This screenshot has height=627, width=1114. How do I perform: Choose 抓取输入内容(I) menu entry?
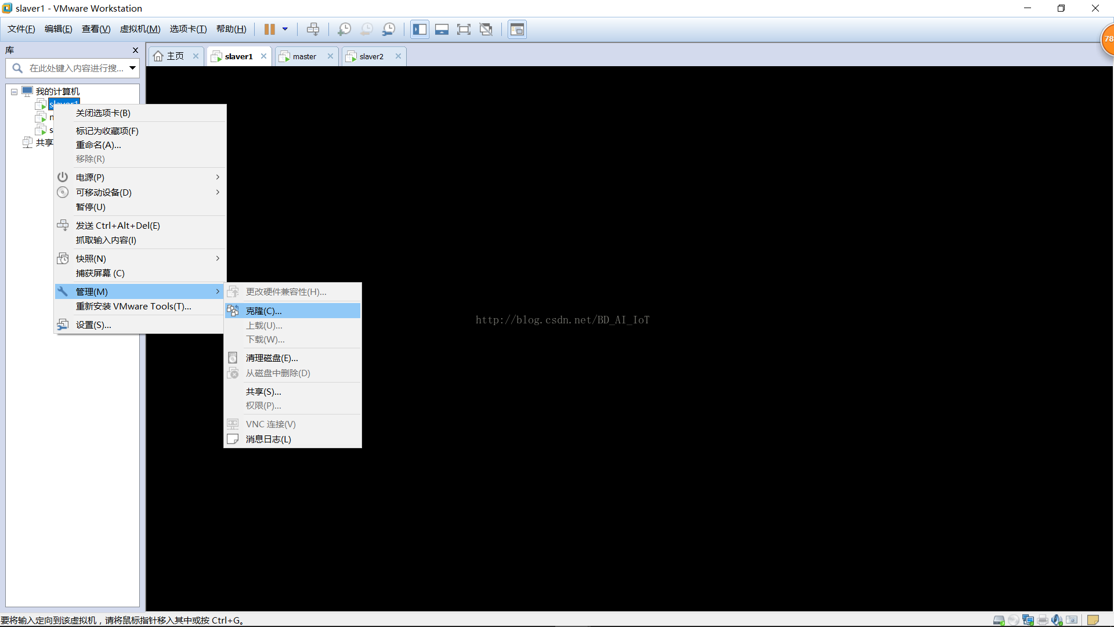coord(140,240)
